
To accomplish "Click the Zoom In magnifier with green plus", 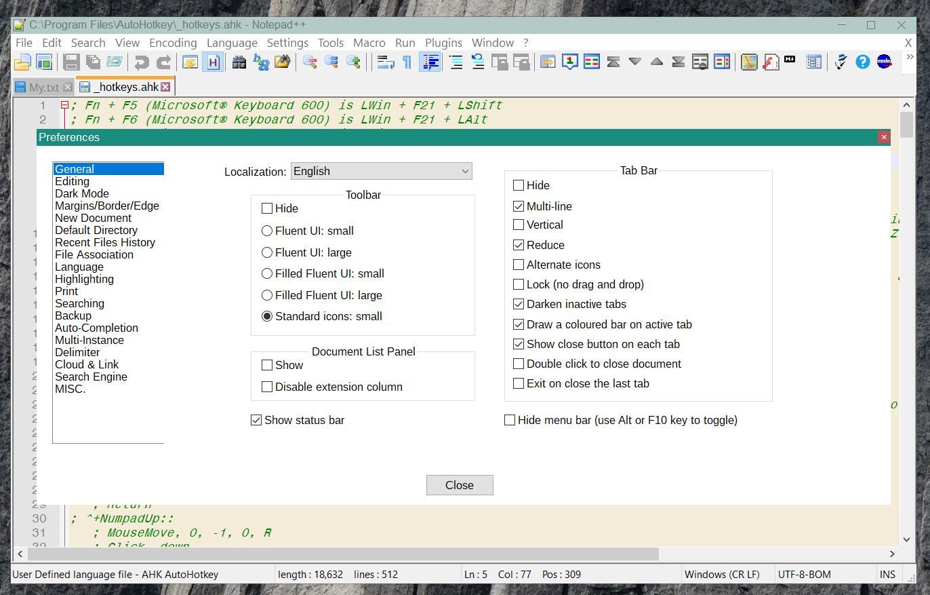I will pyautogui.click(x=353, y=62).
